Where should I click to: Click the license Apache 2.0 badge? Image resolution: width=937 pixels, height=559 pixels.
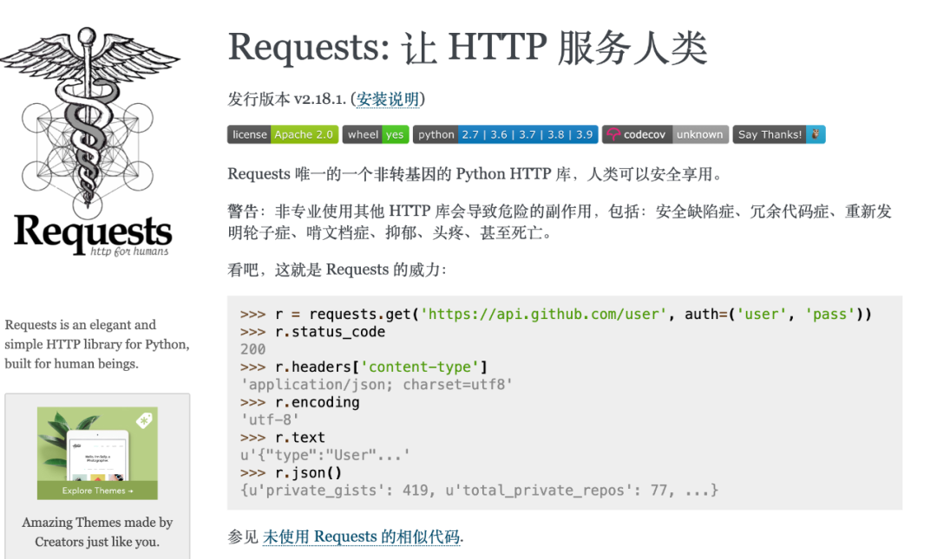point(282,134)
